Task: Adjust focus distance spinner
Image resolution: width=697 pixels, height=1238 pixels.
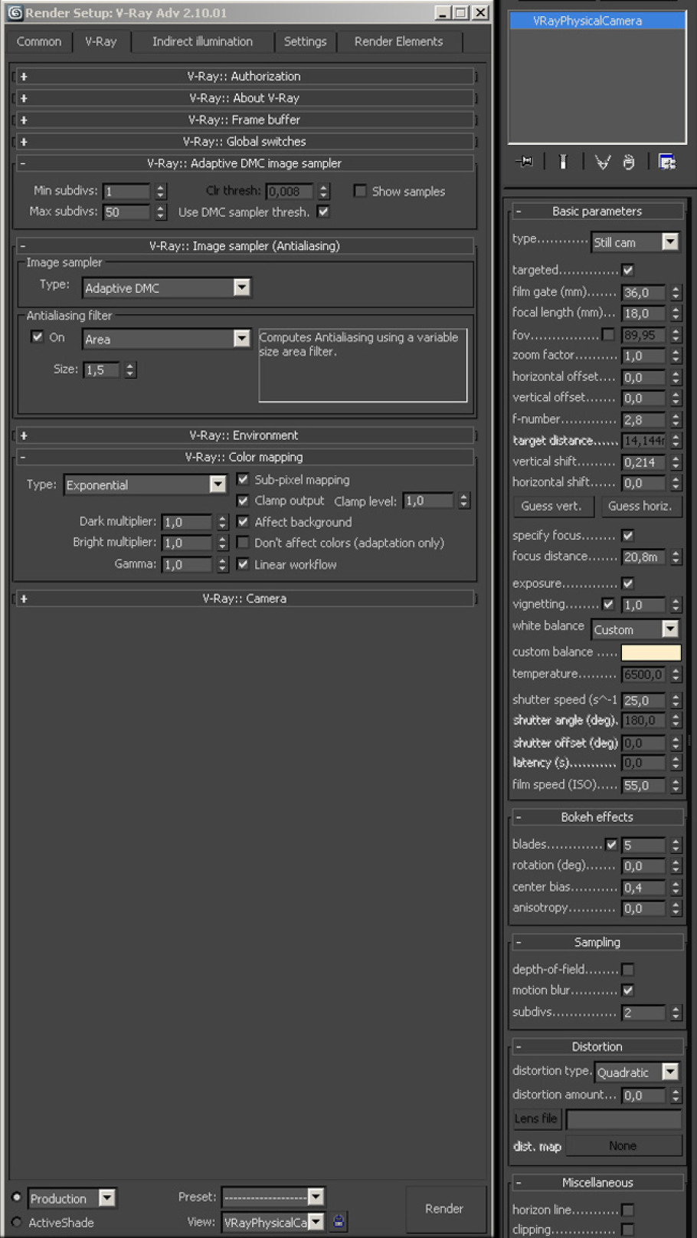Action: 676,557
